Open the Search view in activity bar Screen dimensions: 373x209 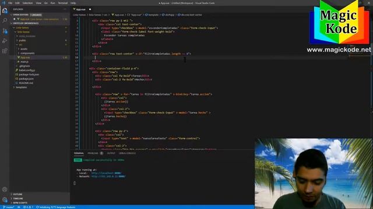[5, 21]
